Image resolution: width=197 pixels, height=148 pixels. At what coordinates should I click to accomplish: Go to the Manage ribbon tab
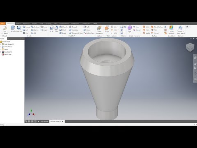48,23
